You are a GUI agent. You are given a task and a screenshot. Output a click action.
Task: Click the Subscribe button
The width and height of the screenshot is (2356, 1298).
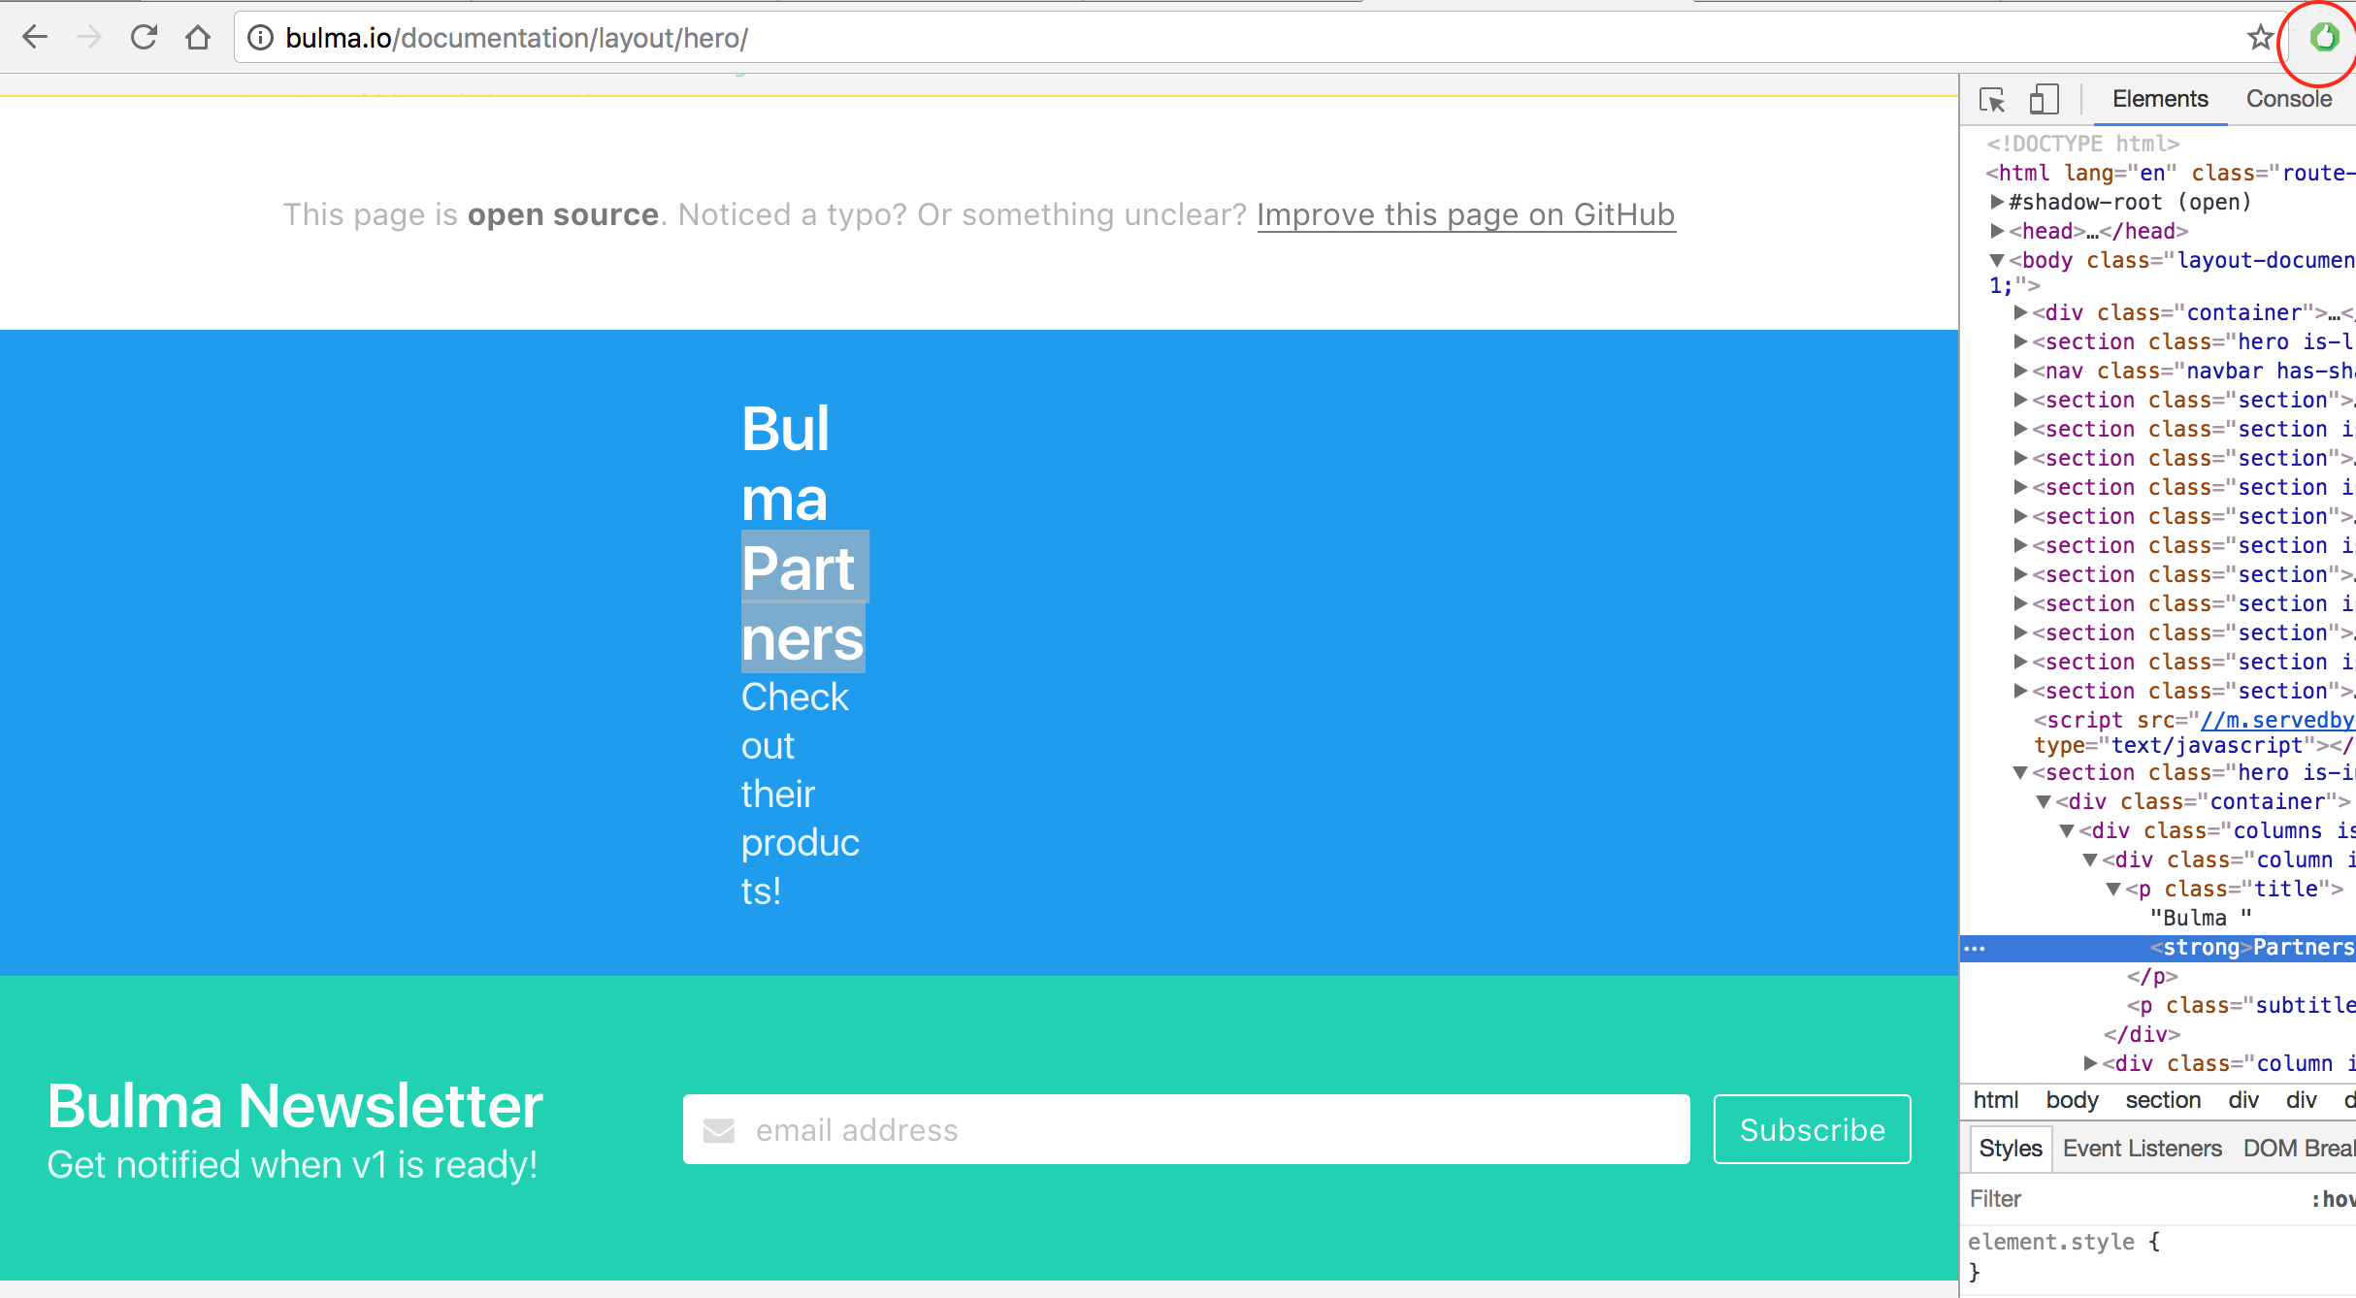pyautogui.click(x=1811, y=1128)
